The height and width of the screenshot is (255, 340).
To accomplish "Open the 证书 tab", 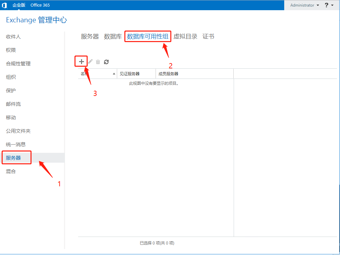I will 208,36.
